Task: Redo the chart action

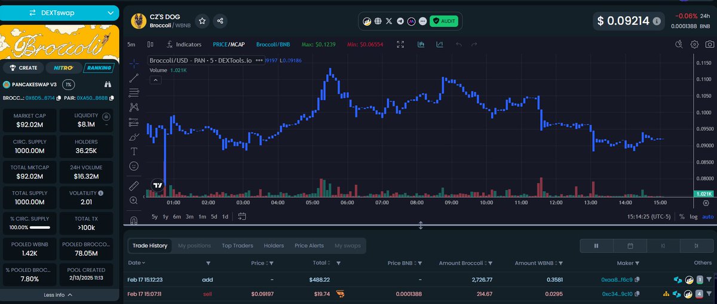Action: coord(474,44)
